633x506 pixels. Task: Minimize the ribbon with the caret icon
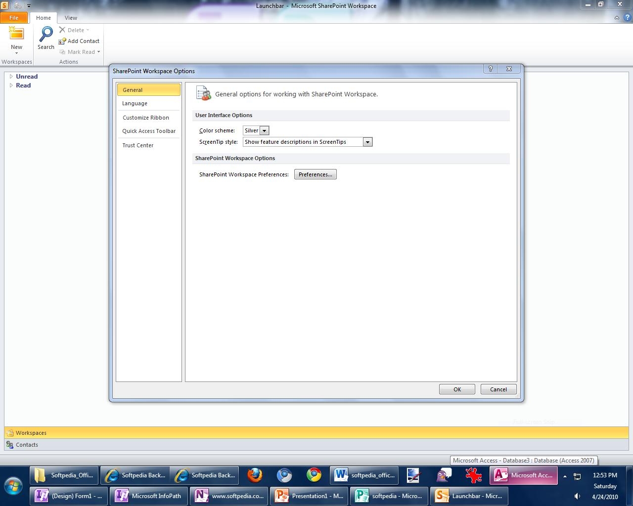click(617, 18)
